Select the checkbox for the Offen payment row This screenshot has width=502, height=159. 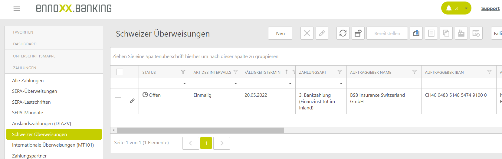point(118,101)
